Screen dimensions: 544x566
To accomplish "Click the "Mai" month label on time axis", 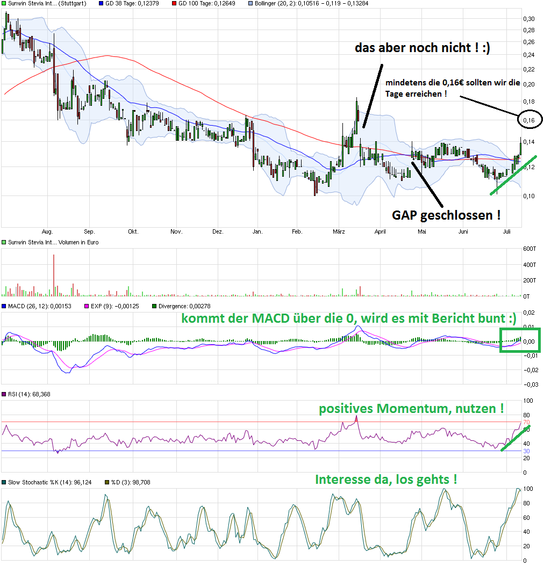I will click(421, 232).
